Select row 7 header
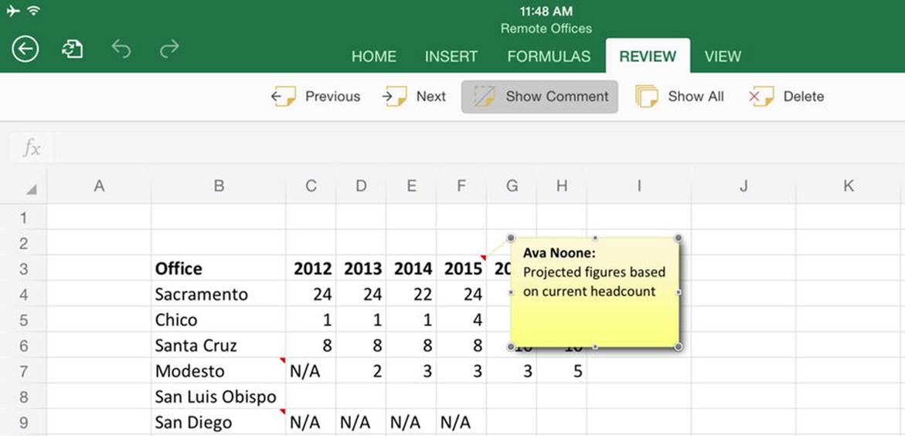This screenshot has height=436, width=905. (x=23, y=371)
